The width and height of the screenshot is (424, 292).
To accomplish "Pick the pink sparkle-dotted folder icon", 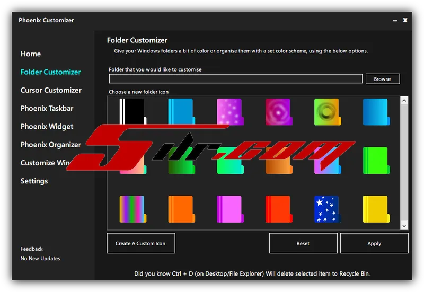I will tap(230, 112).
